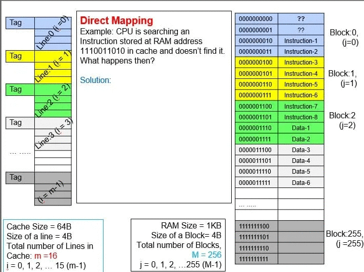Select the light gray Tag cell of Line 3
The width and height of the screenshot is (364, 272).
pos(20,123)
